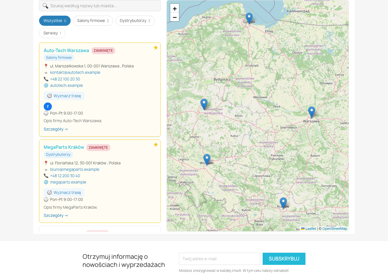388x275 pixels.
Task: Select the Wrocław map marker
Action: (x=207, y=159)
